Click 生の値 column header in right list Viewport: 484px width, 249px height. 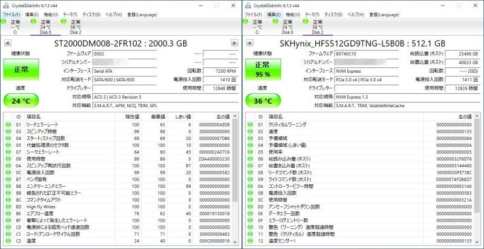click(448, 117)
